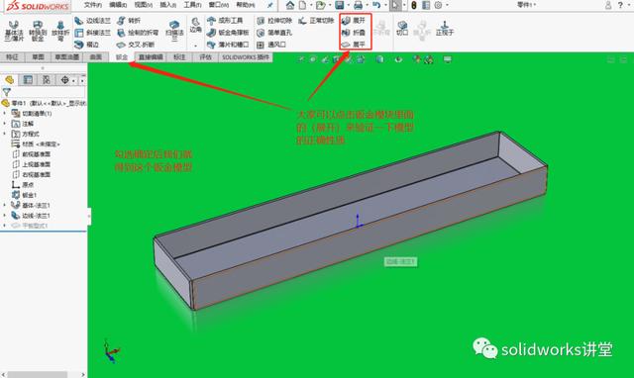Click the Print icon
This screenshot has width=634, height=378.
click(x=358, y=5)
